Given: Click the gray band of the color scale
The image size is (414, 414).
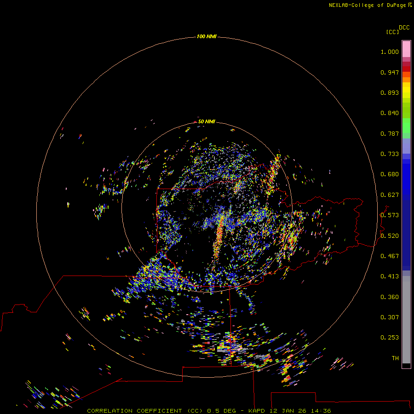Looking at the screenshot, I should 406,320.
